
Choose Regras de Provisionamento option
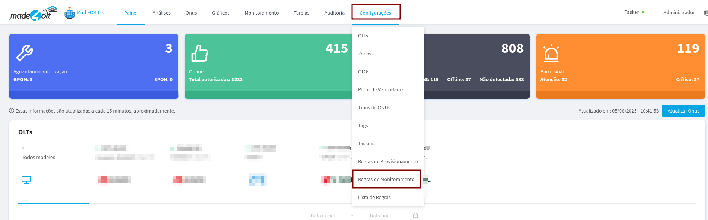click(388, 162)
